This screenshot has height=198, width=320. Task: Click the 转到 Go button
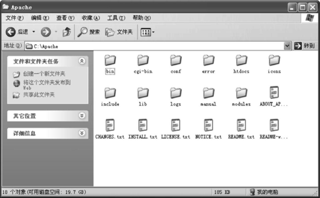tap(304, 46)
